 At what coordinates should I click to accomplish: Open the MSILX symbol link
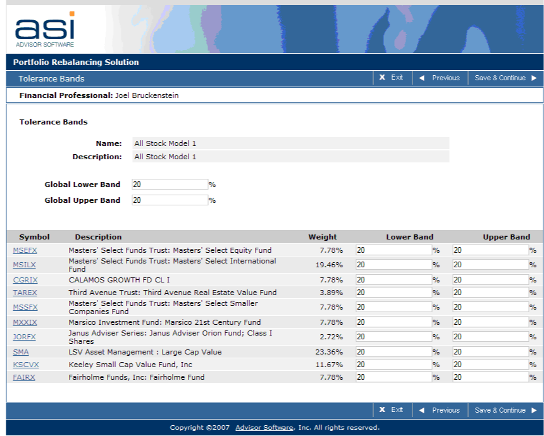[x=25, y=265]
